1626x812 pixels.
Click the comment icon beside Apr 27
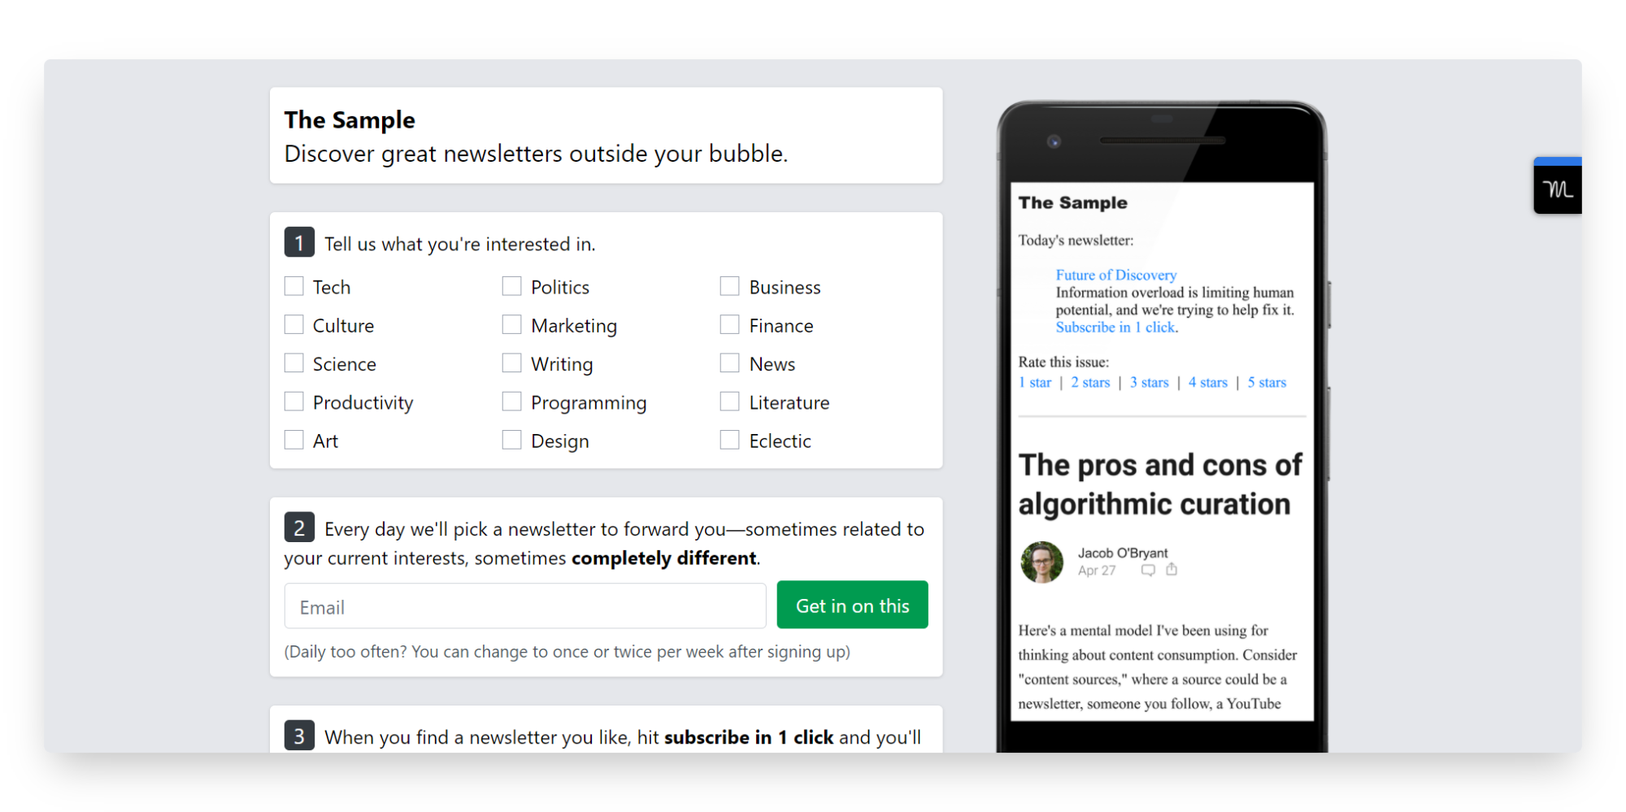point(1148,571)
